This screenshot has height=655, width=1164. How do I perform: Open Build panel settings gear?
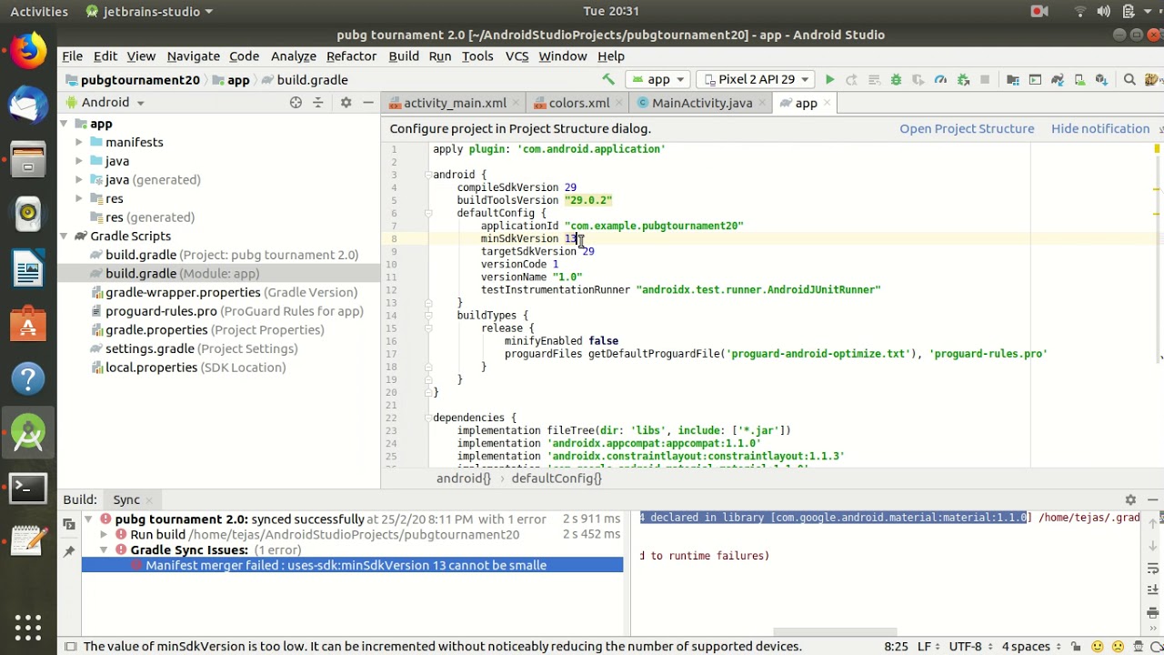pos(1130,499)
